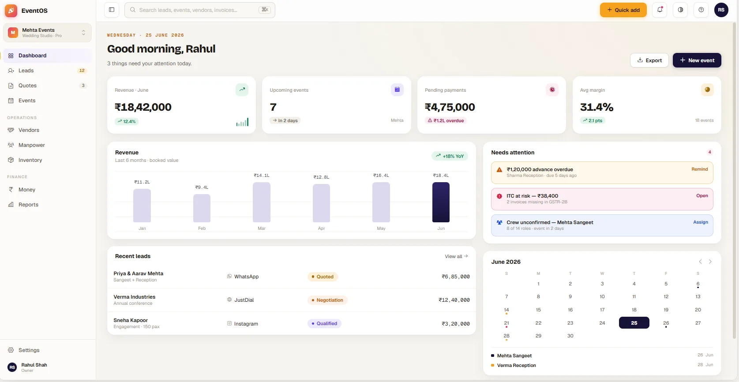Click the EventOS logo icon
Screen dimensions: 739x382
(11, 11)
